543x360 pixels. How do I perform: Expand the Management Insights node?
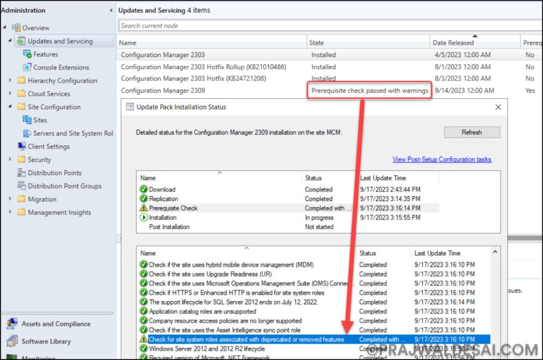pos(10,212)
